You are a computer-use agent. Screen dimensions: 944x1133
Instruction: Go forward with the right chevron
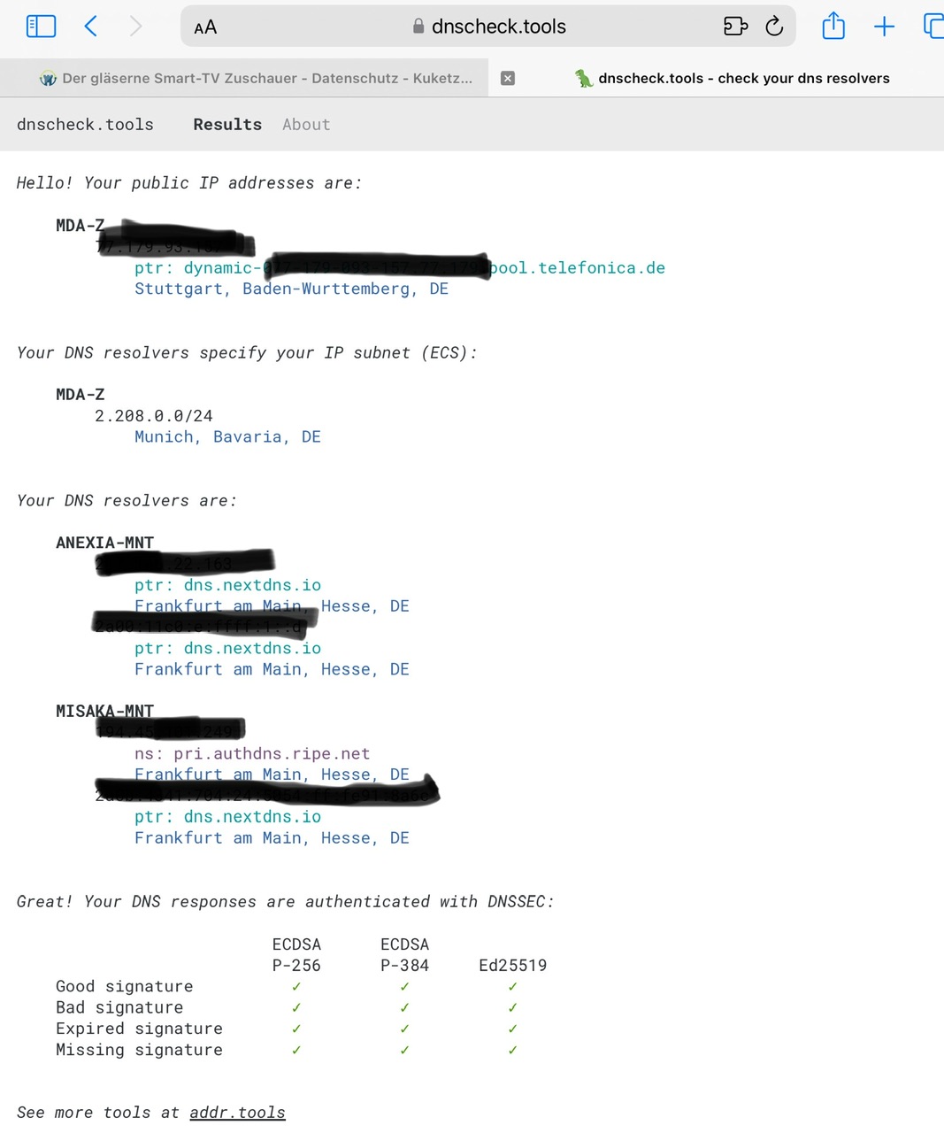(135, 27)
